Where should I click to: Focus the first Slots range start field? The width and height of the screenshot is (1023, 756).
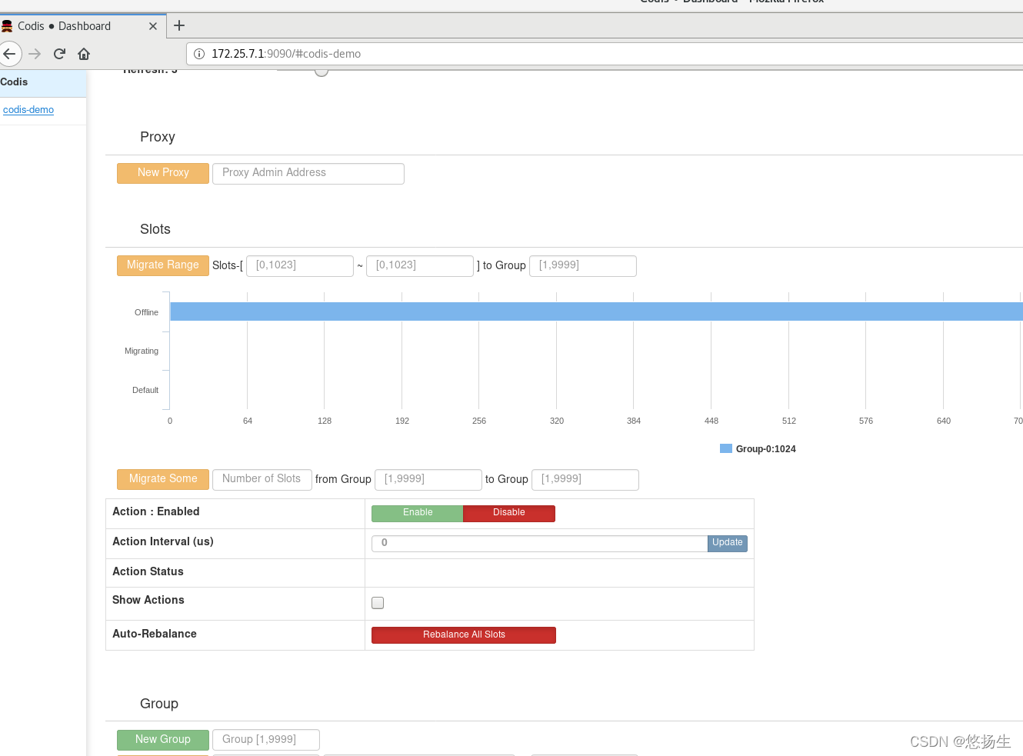pyautogui.click(x=300, y=265)
